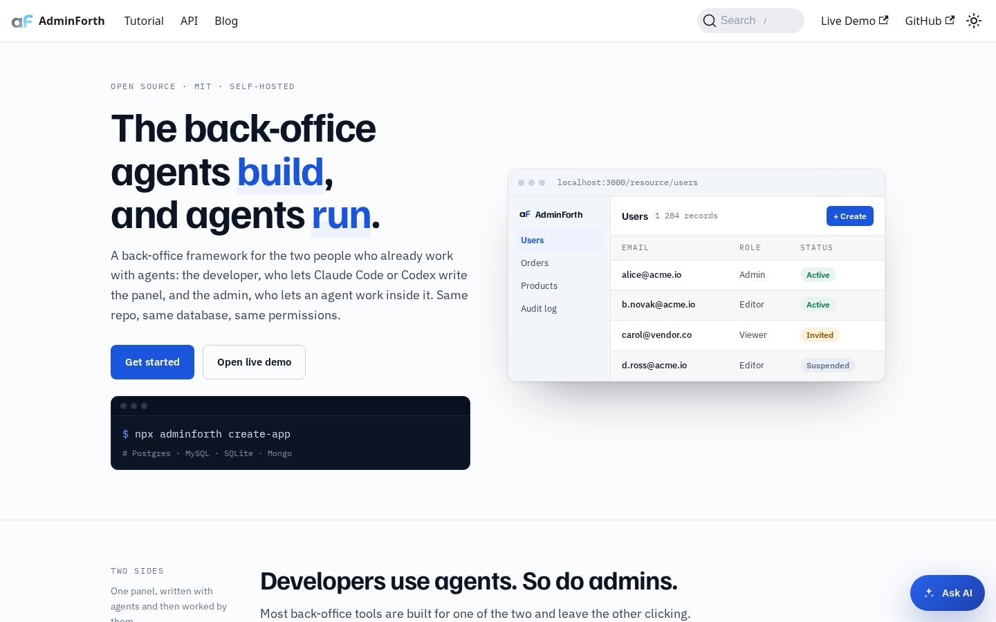The image size is (996, 622).
Task: Click the search magnifier icon
Action: tap(709, 21)
